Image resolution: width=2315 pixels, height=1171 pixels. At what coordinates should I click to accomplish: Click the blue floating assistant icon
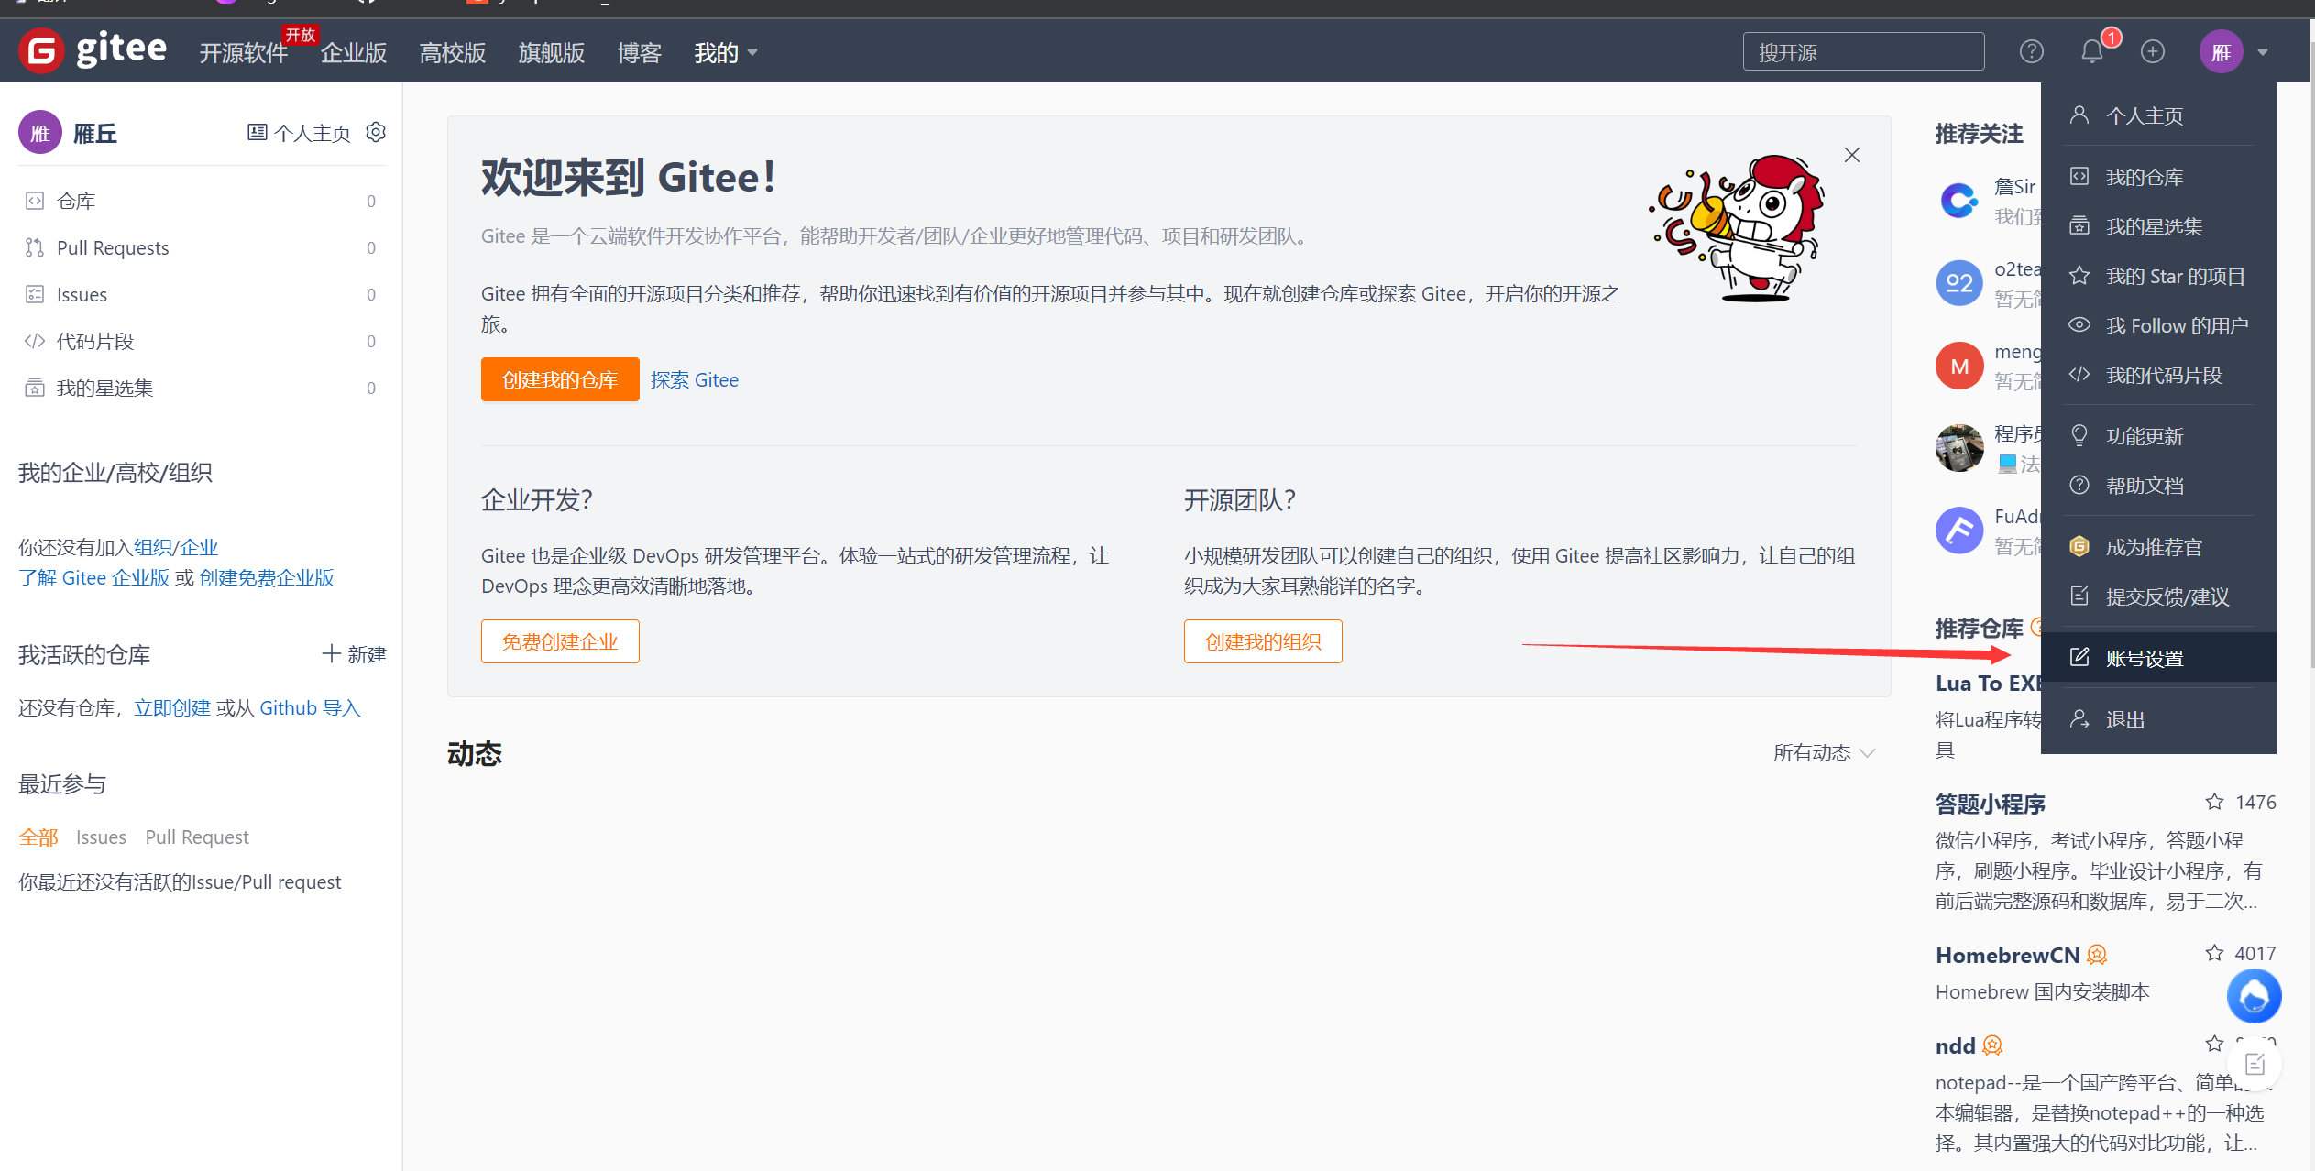tap(2255, 996)
